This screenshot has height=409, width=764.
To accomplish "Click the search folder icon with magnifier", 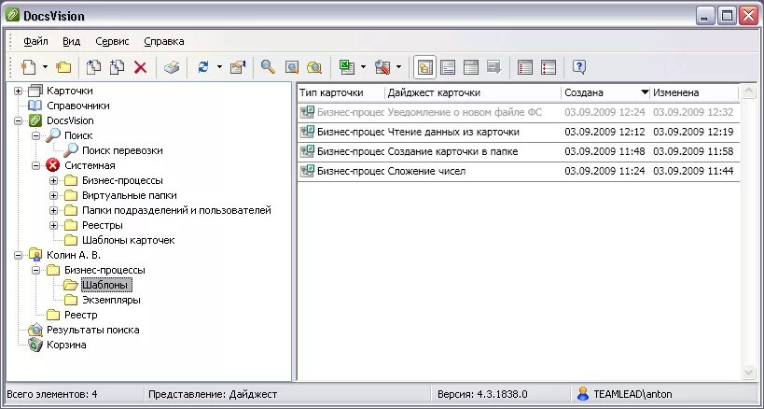I will coord(314,67).
